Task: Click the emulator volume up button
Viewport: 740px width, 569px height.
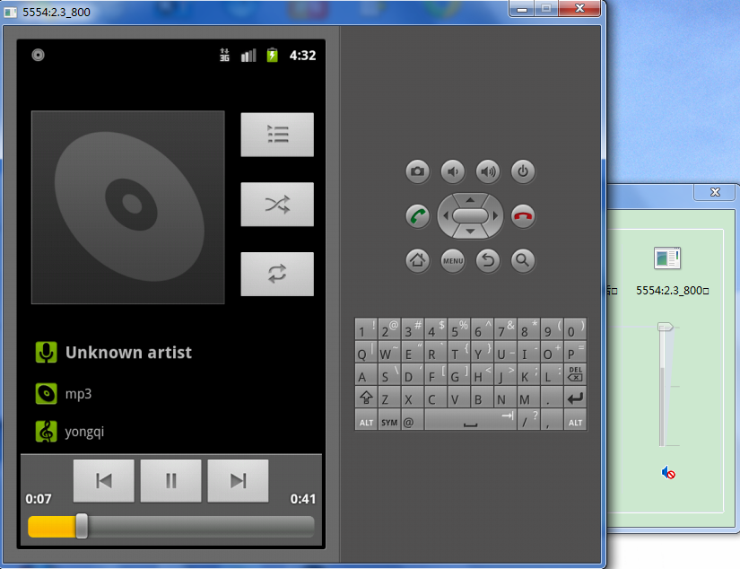Action: click(488, 171)
